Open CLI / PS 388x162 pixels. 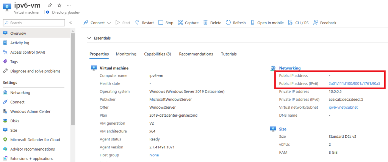[299, 23]
